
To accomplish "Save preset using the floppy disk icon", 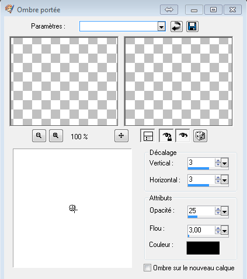I will [192, 26].
